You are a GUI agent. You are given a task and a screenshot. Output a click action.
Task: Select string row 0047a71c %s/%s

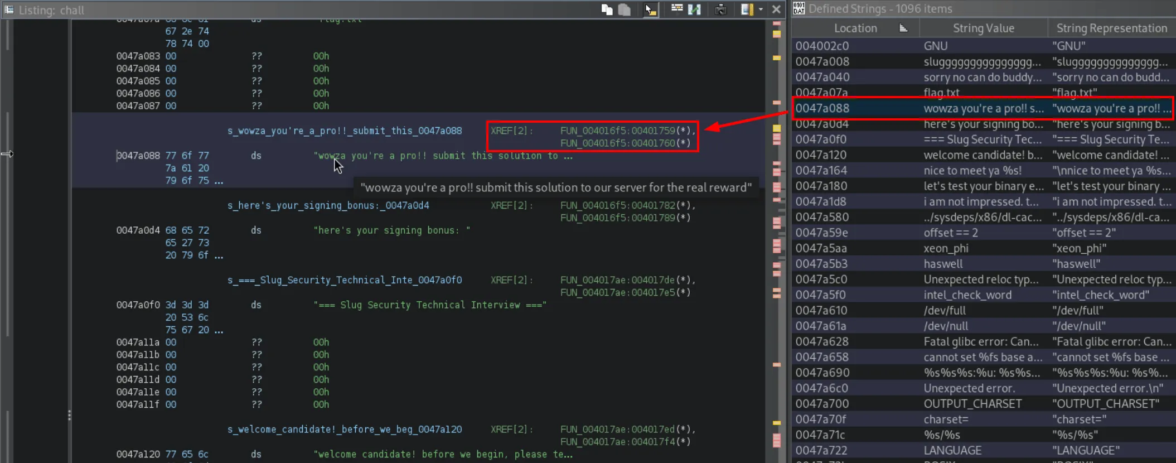(984, 435)
